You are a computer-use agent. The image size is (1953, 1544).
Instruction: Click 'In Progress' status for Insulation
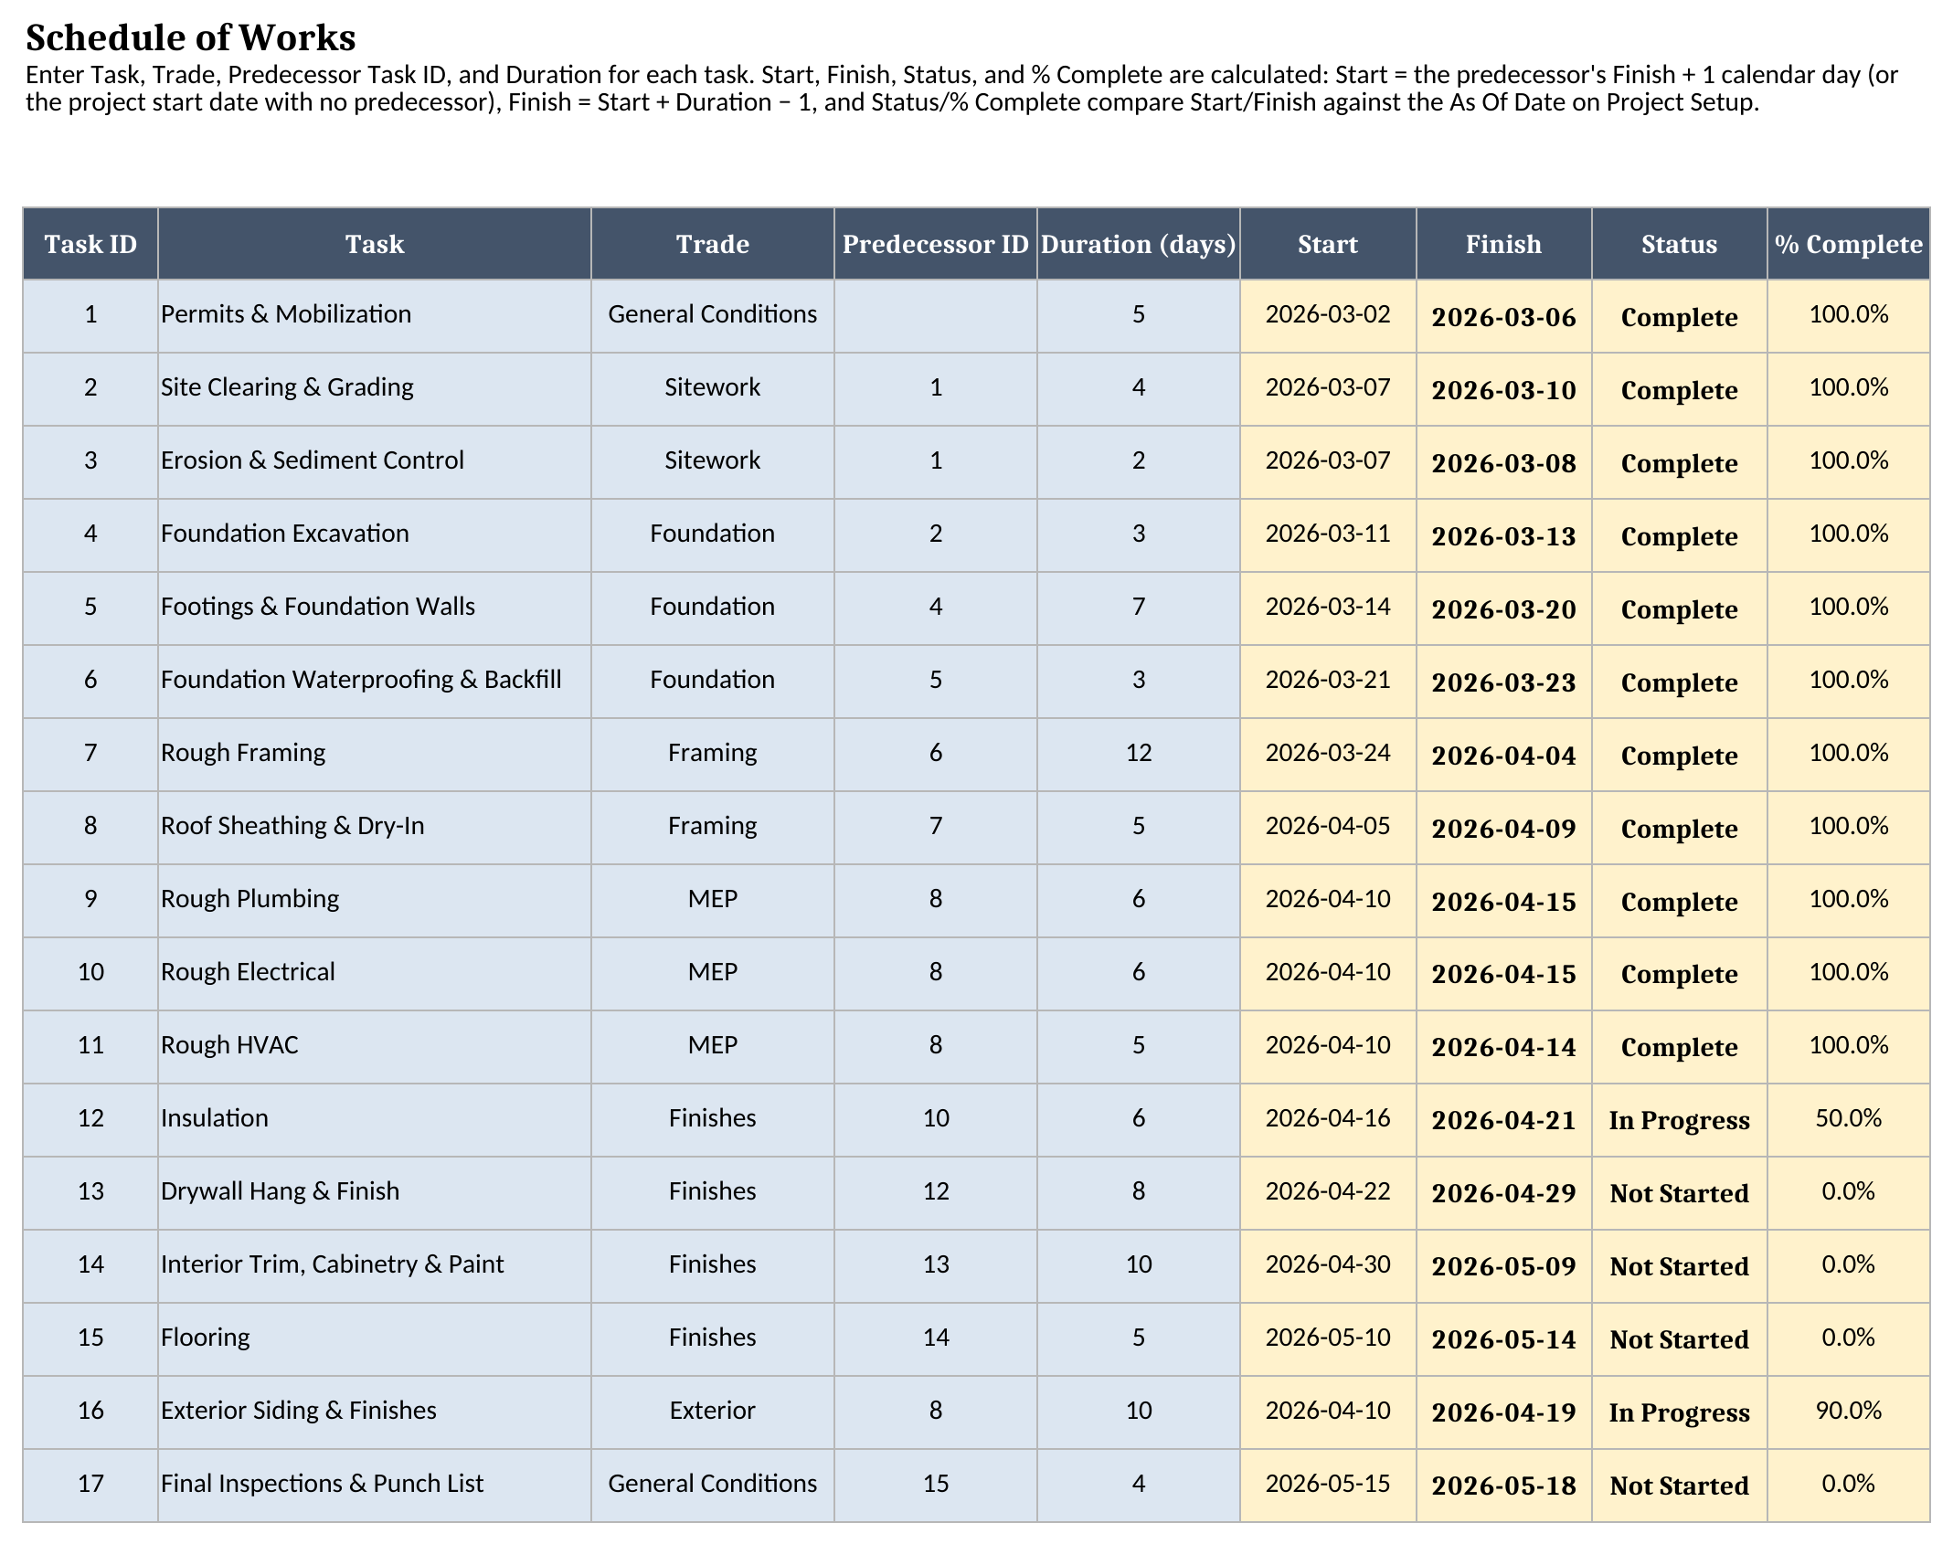(x=1680, y=1120)
